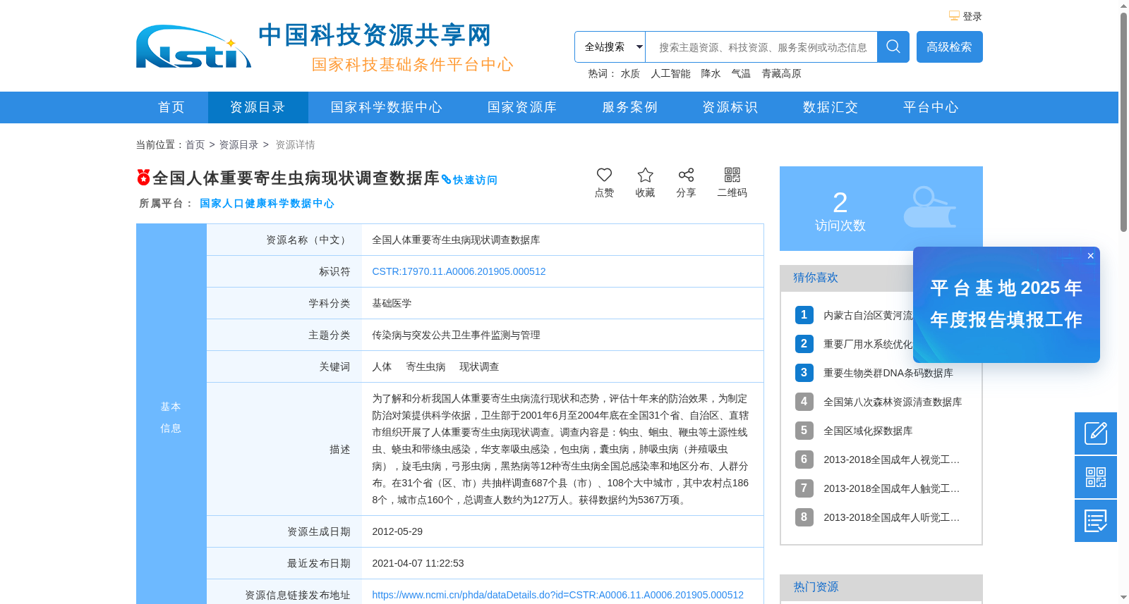Open recommended item 全国区域化探数据库
Viewport: 1129px width, 604px height.
868,431
